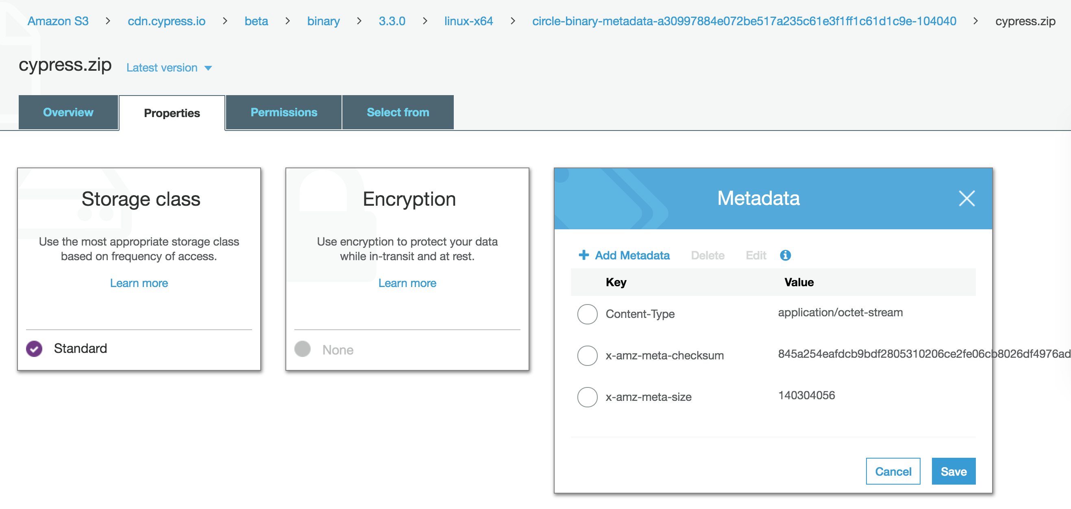
Task: Click the Cancel button
Action: pos(892,471)
